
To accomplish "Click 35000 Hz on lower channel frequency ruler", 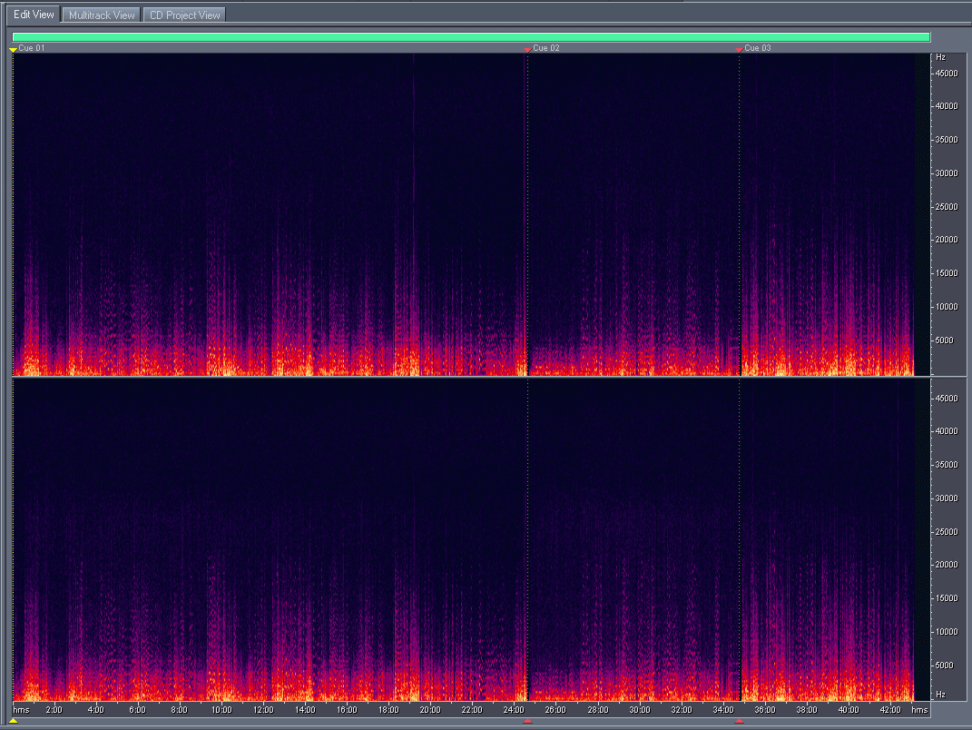I will (x=947, y=464).
